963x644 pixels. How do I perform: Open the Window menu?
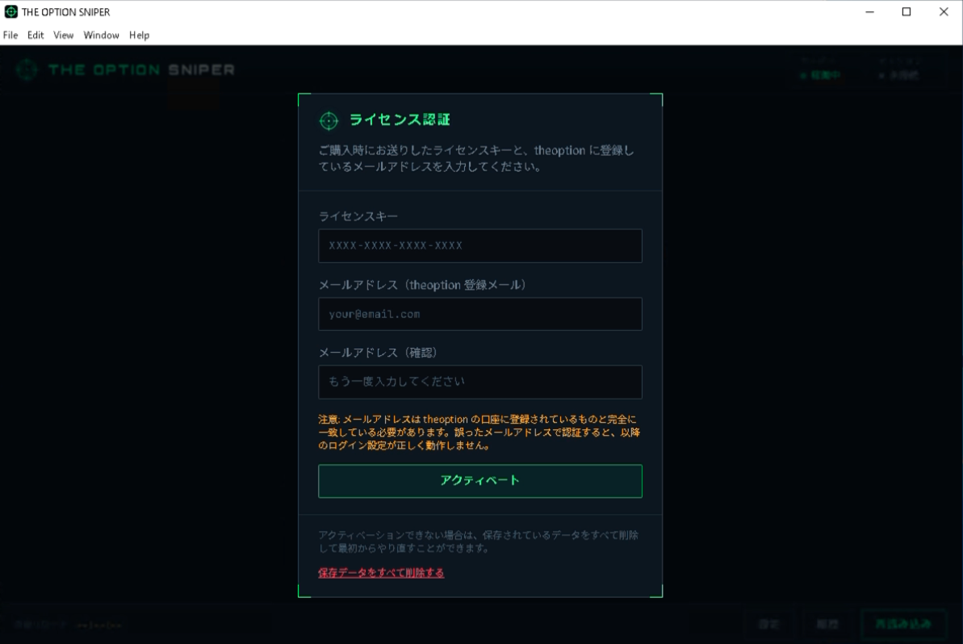click(102, 35)
